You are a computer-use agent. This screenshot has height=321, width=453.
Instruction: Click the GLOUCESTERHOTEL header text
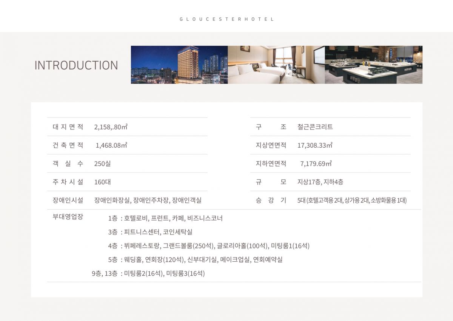click(x=226, y=19)
